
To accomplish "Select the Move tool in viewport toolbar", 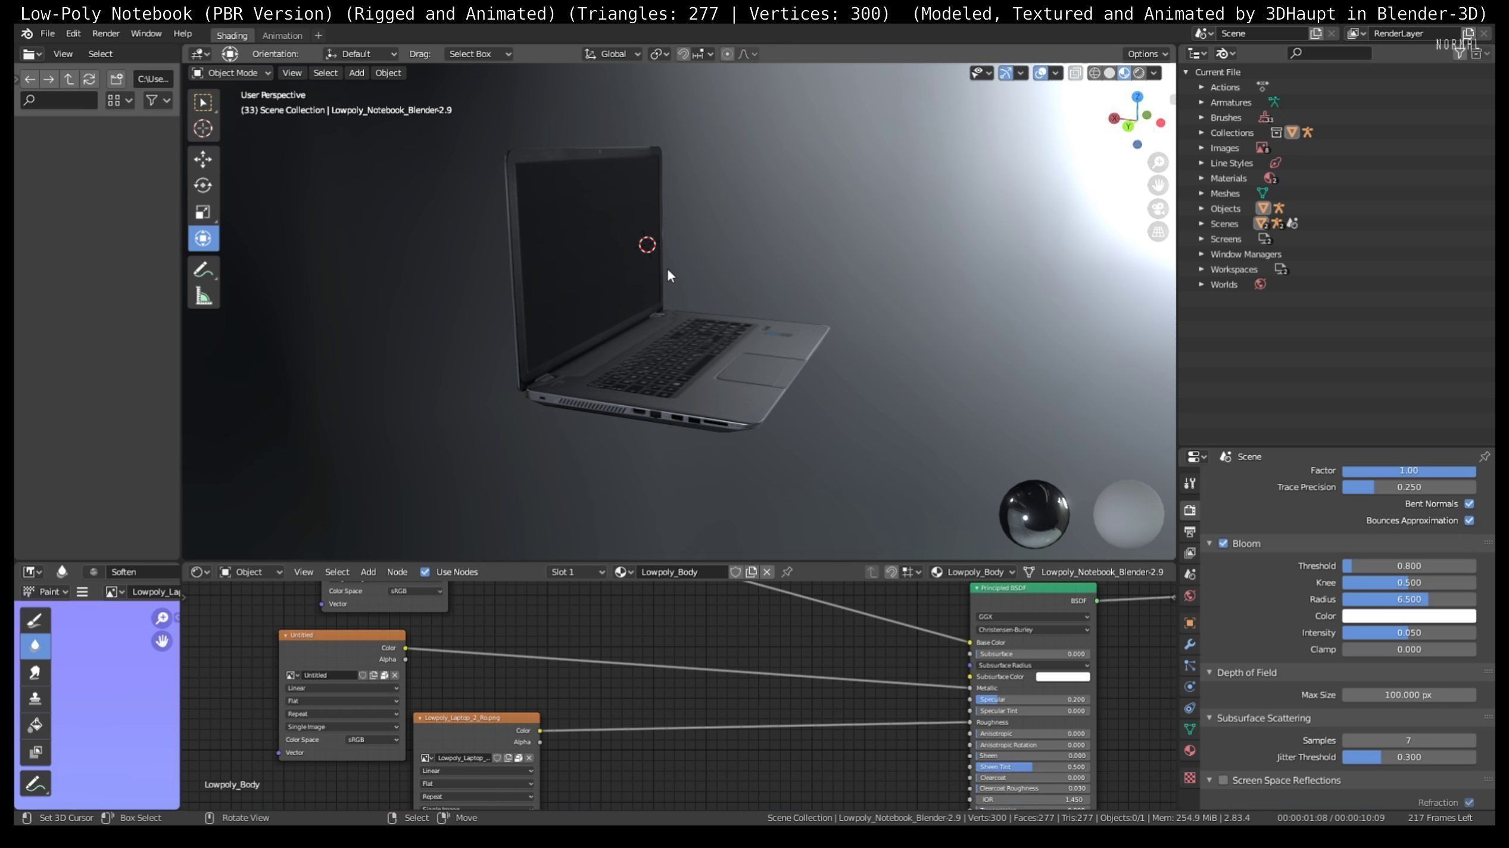I will (x=202, y=159).
